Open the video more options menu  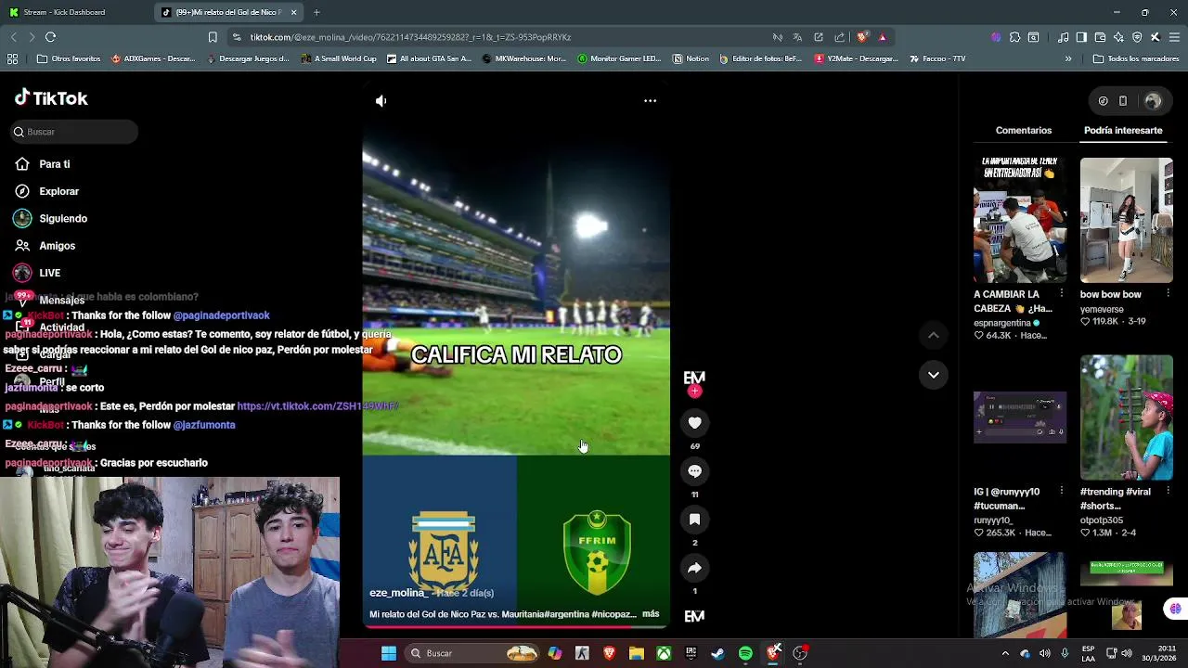coord(650,100)
